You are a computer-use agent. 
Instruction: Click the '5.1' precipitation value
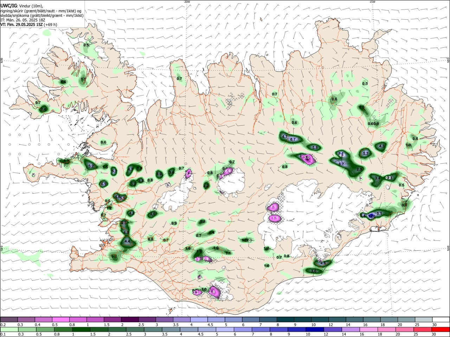pos(379,213)
